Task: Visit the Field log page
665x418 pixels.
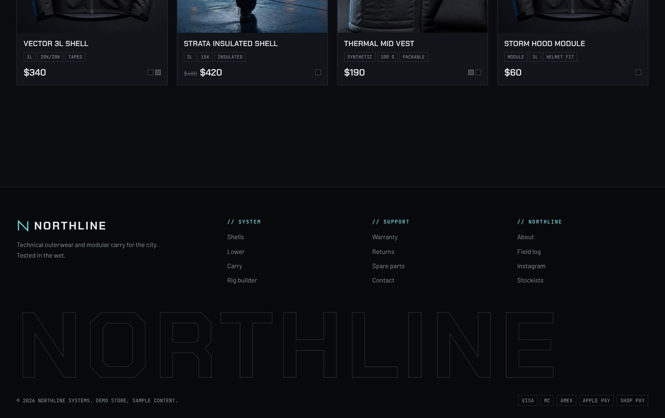Action: [529, 252]
